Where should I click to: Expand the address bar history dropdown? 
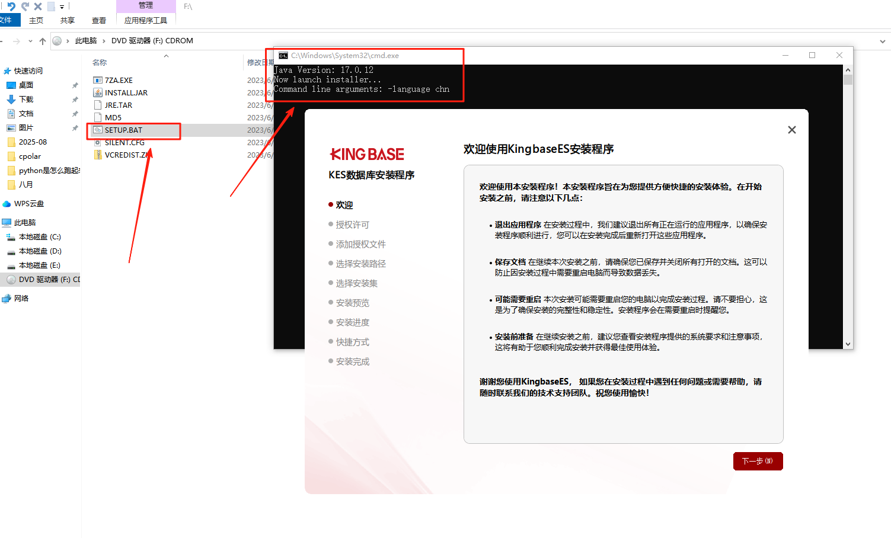(x=883, y=41)
